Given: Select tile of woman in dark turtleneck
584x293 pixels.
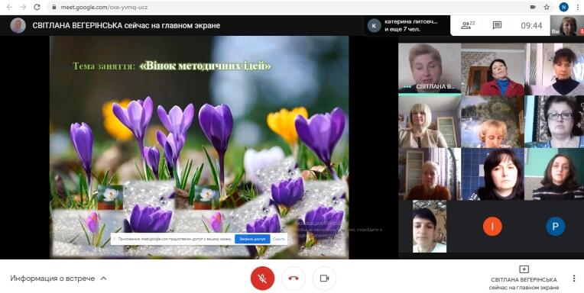Looking at the screenshot, I should tap(554, 69).
